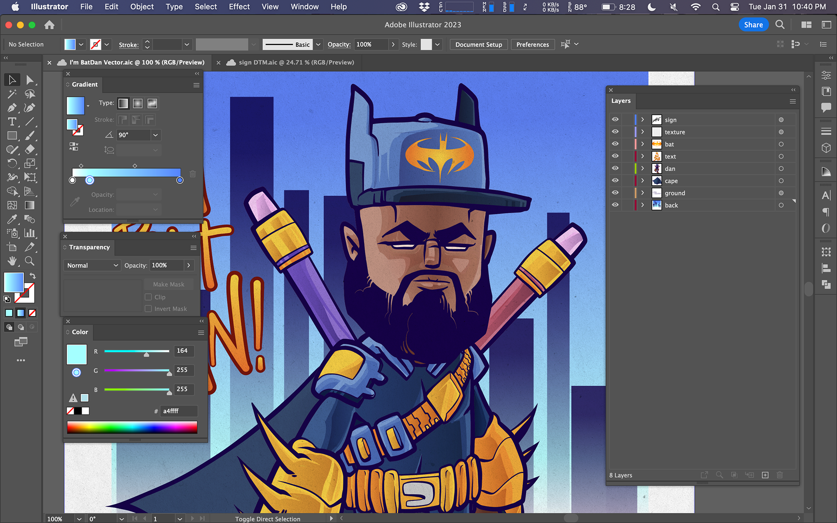Delete selected layer trash icon
Image resolution: width=837 pixels, height=523 pixels.
[x=780, y=475]
